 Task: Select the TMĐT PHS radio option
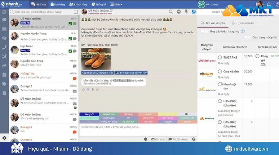pos(220,57)
